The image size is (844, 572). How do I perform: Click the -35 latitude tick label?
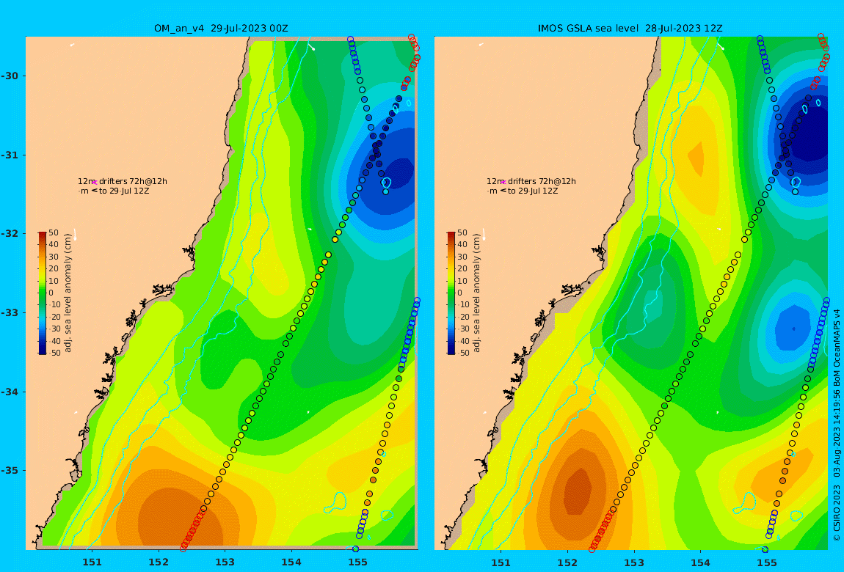point(10,471)
